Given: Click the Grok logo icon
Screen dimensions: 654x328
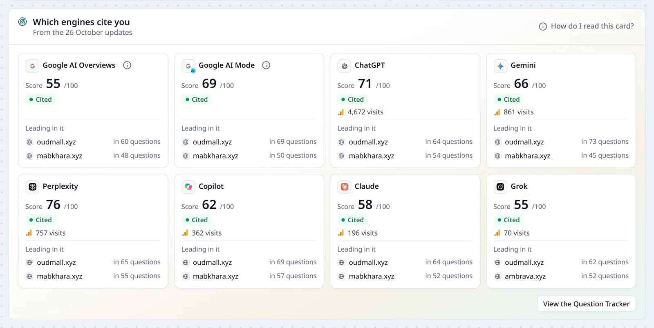Looking at the screenshot, I should pyautogui.click(x=500, y=187).
